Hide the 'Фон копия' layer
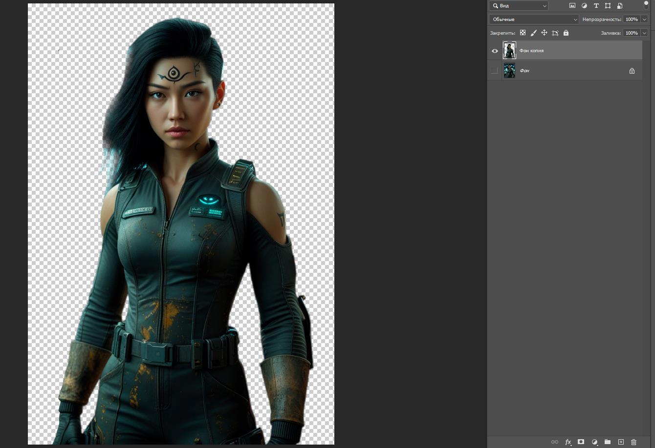Viewport: 655px width, 448px height. [495, 51]
